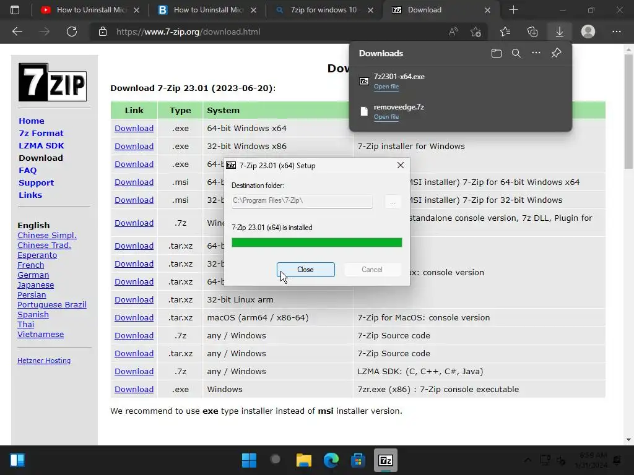Click the green installation progress bar

[316, 242]
